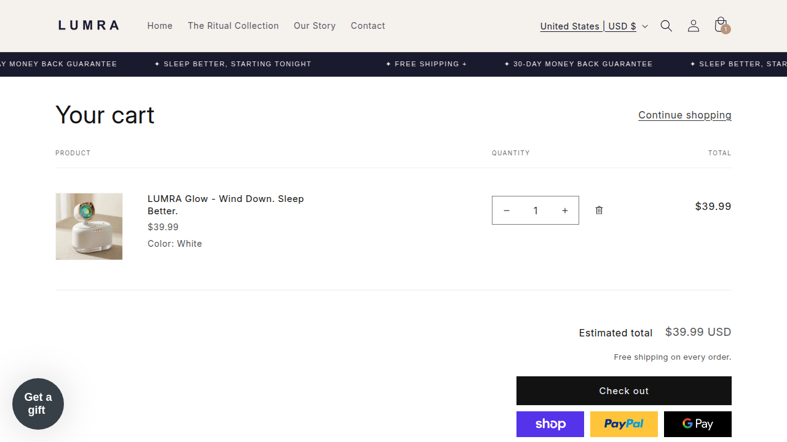Click the LUMRA logo

pos(89,25)
